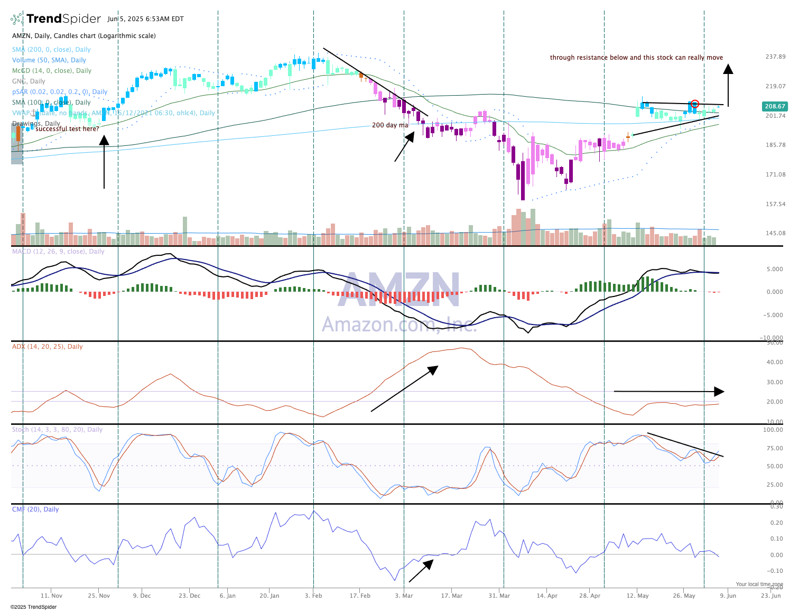Select up arrow under 'successful test here?'
The width and height of the screenshot is (799, 612).
pos(104,161)
